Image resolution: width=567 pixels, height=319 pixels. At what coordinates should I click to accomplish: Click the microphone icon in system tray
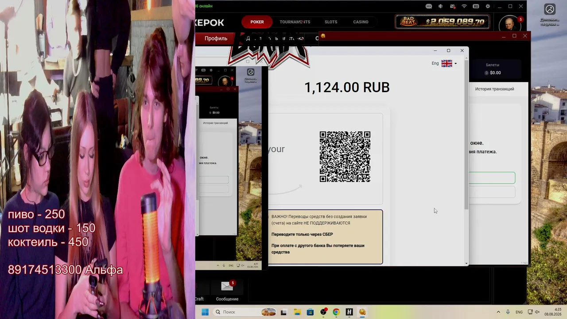pyautogui.click(x=508, y=312)
